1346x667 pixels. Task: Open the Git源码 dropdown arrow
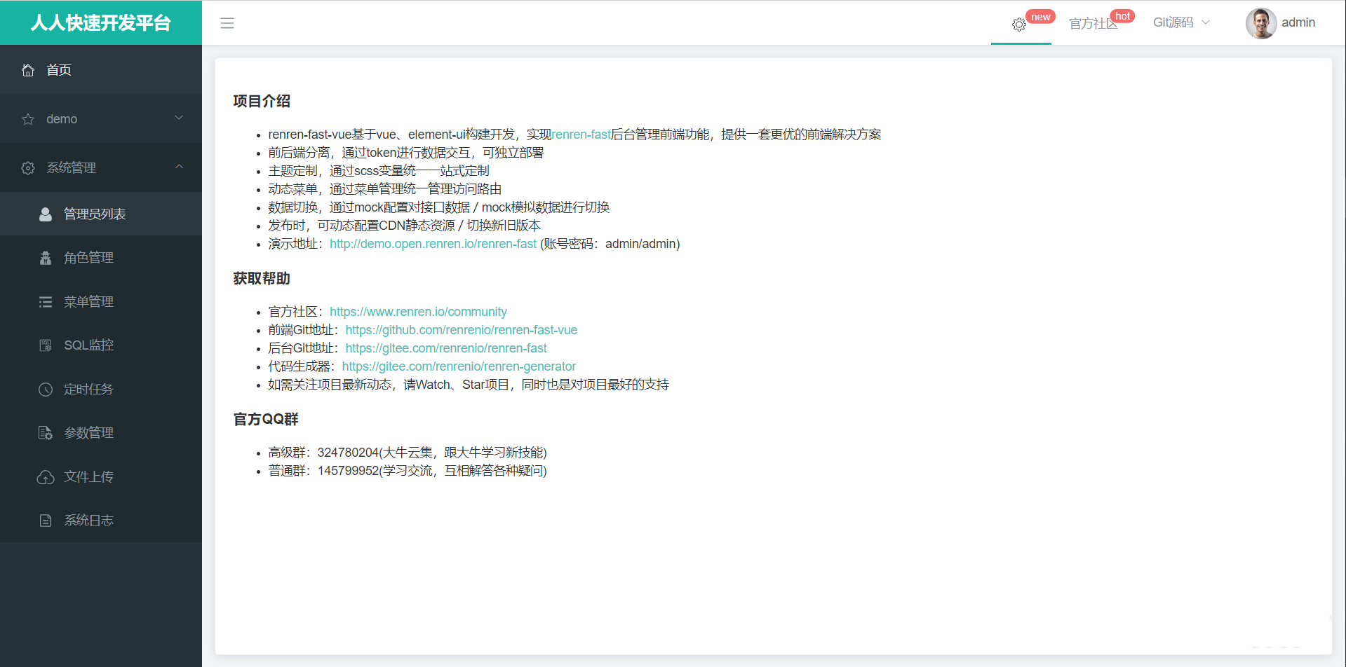coord(1206,22)
